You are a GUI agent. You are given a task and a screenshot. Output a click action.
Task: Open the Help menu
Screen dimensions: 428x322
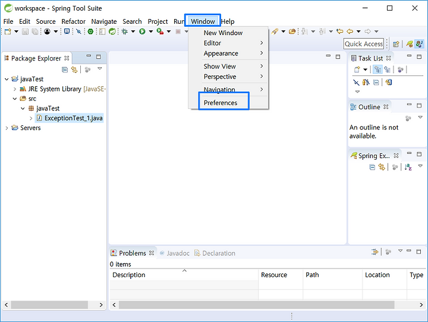pos(228,21)
